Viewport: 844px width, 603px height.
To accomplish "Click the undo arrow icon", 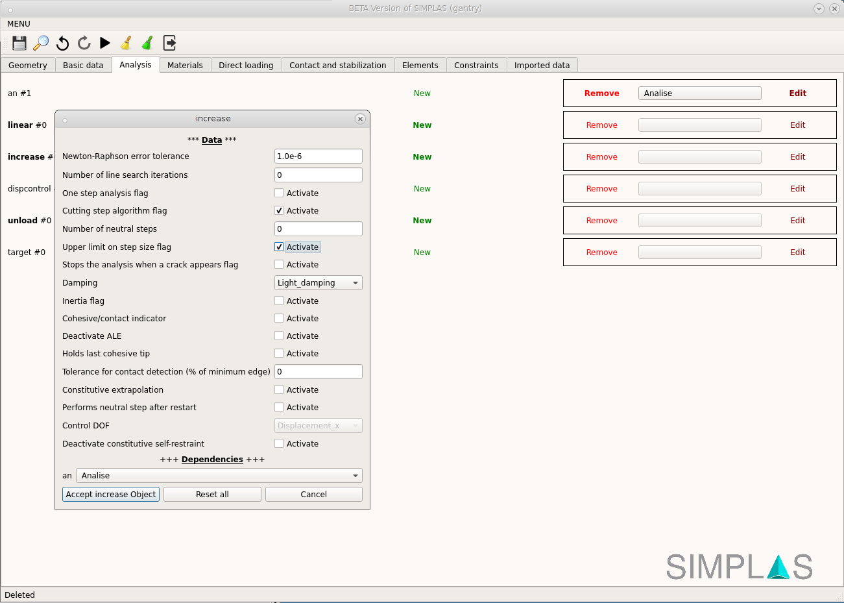I will point(62,43).
